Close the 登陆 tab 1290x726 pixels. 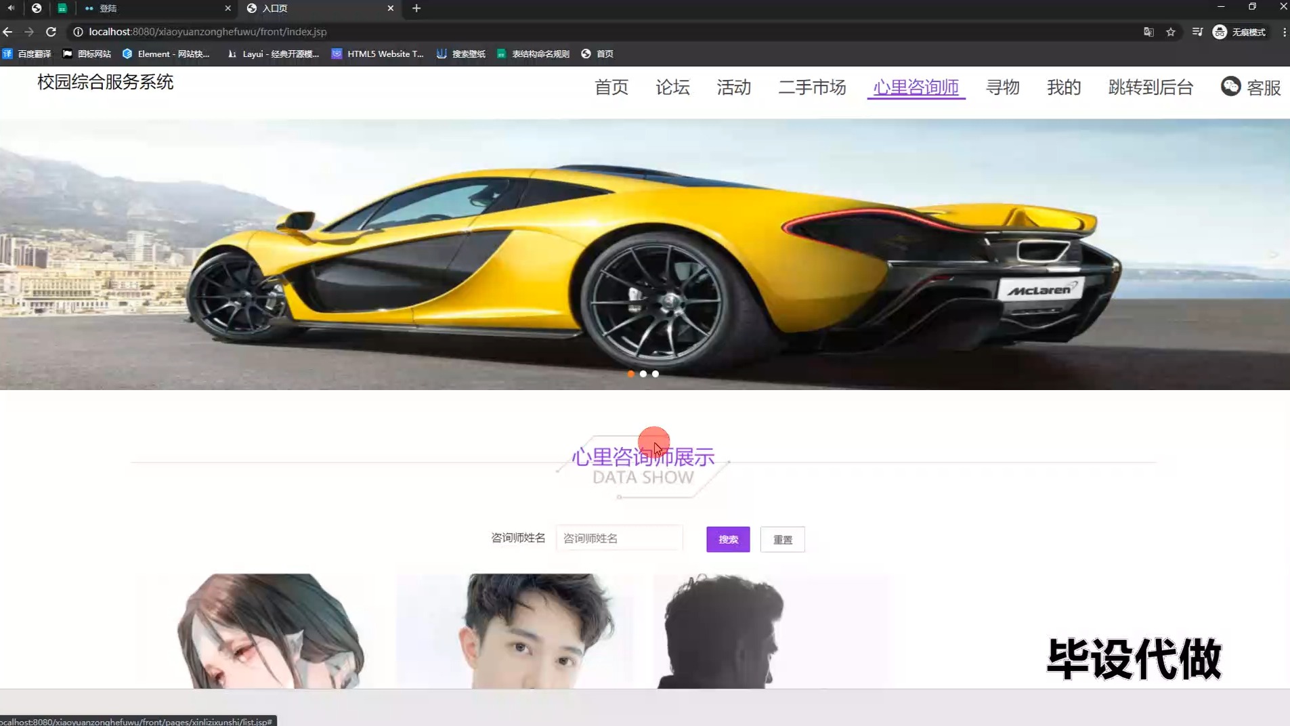pos(228,8)
